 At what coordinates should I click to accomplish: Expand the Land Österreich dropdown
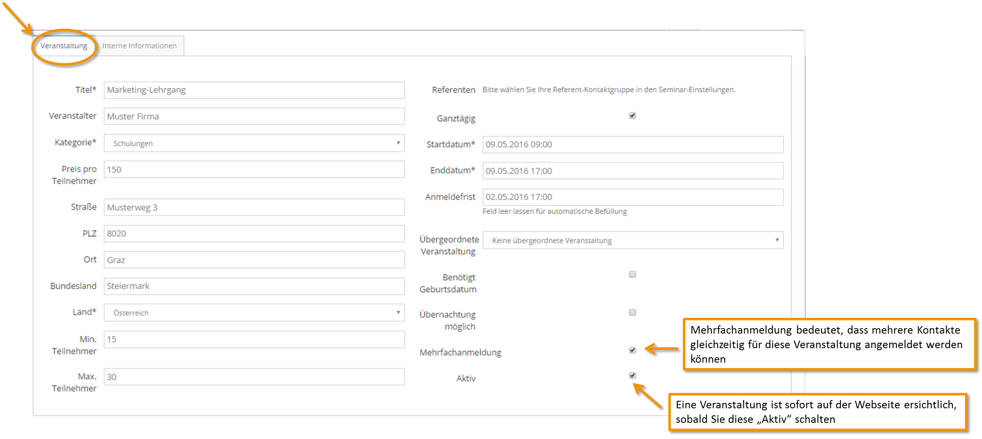[254, 312]
